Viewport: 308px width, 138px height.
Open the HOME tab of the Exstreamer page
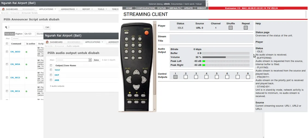click(129, 8)
